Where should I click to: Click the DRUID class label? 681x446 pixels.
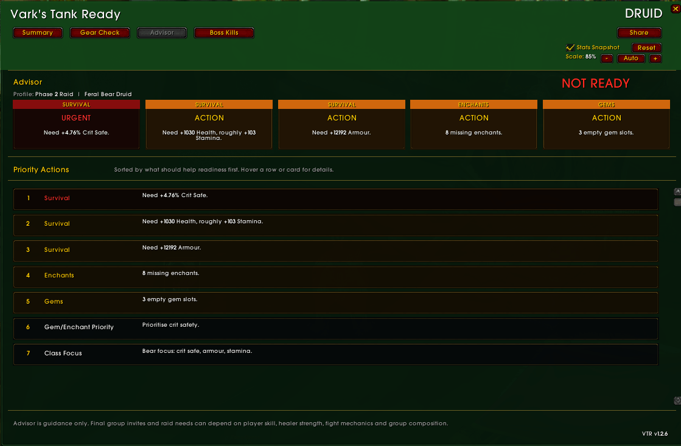[644, 13]
